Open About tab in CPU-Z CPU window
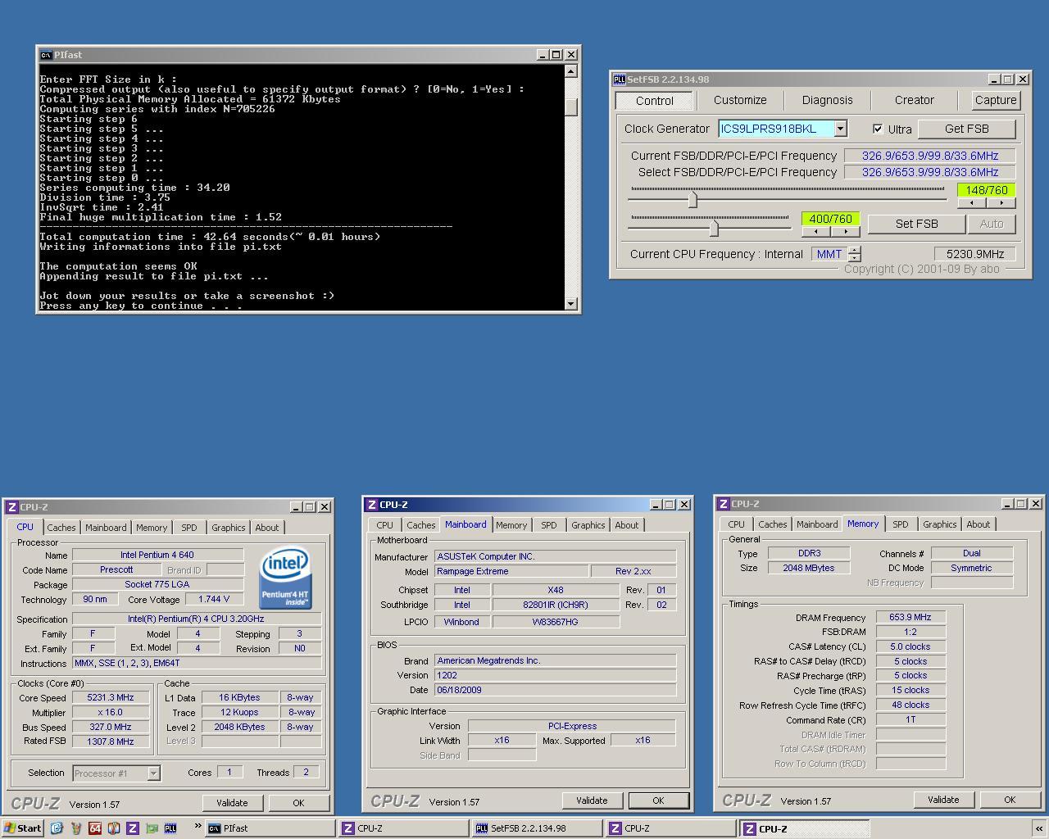 (x=266, y=528)
